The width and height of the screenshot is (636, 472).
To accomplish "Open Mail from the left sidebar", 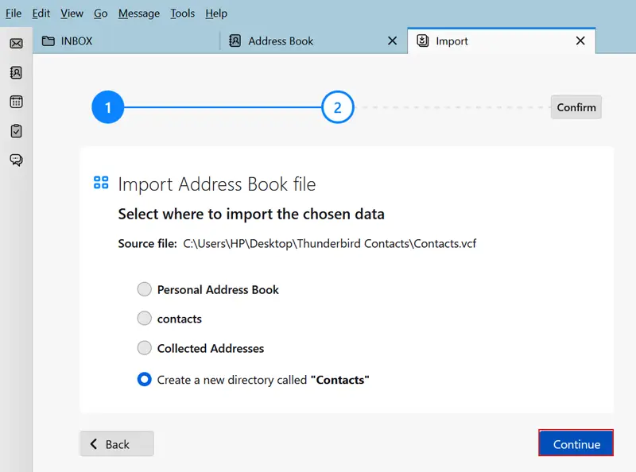I will 16,43.
